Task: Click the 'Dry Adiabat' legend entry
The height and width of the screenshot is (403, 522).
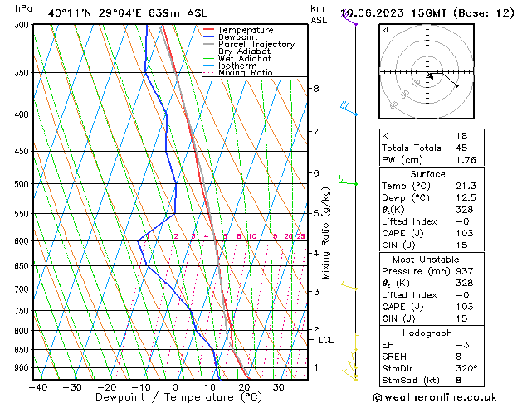Action: pos(244,51)
